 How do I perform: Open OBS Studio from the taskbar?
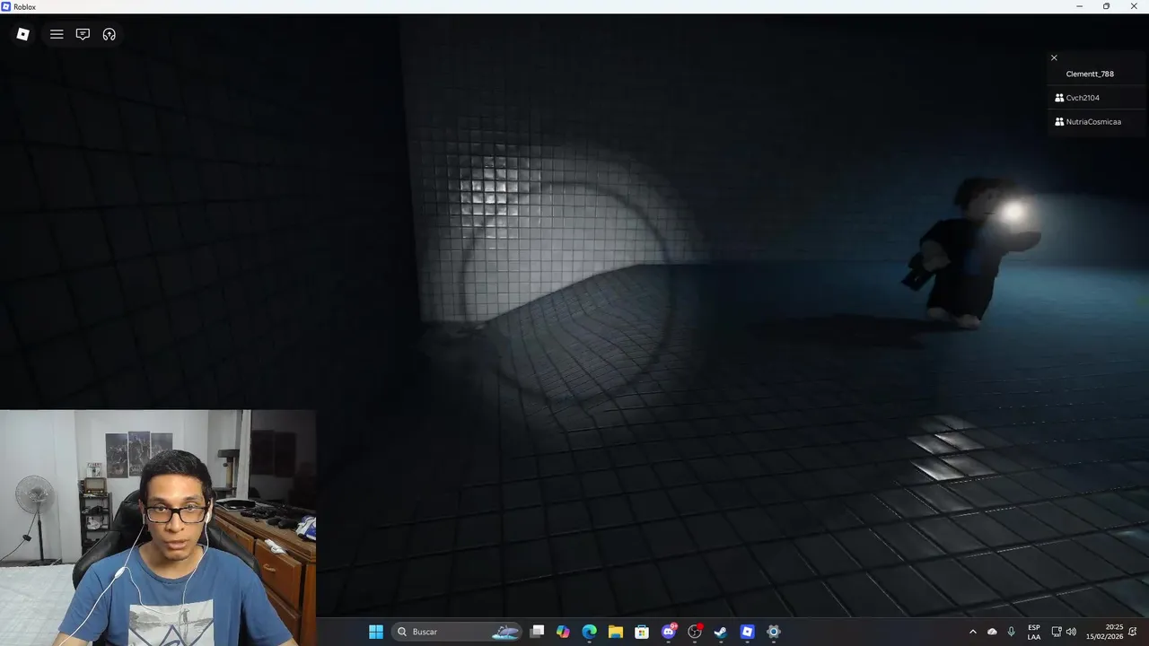click(695, 632)
